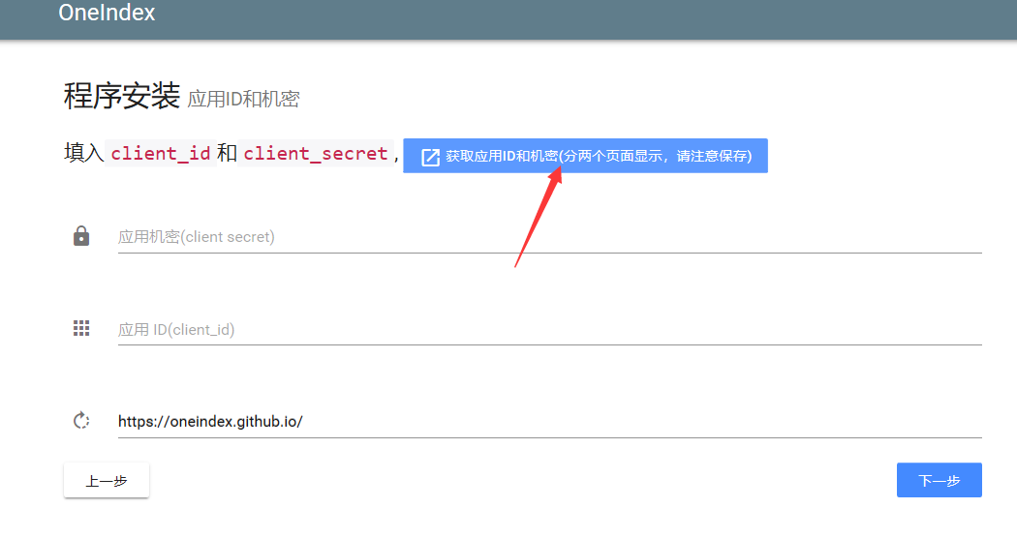Open the 获取应用ID和机密 button label
The width and height of the screenshot is (1017, 538).
tap(598, 156)
